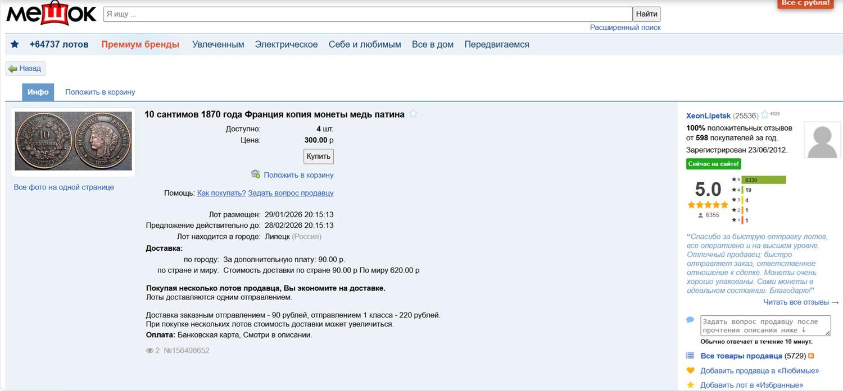
Task: Click the yellow star Избранное icon
Action: tap(691, 385)
